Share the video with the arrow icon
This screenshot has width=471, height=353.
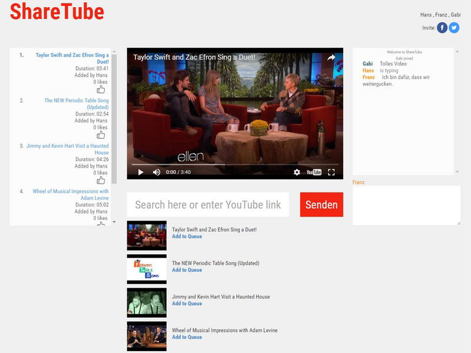point(331,57)
